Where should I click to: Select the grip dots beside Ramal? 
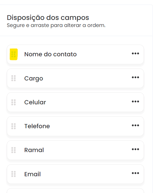pos(14,150)
